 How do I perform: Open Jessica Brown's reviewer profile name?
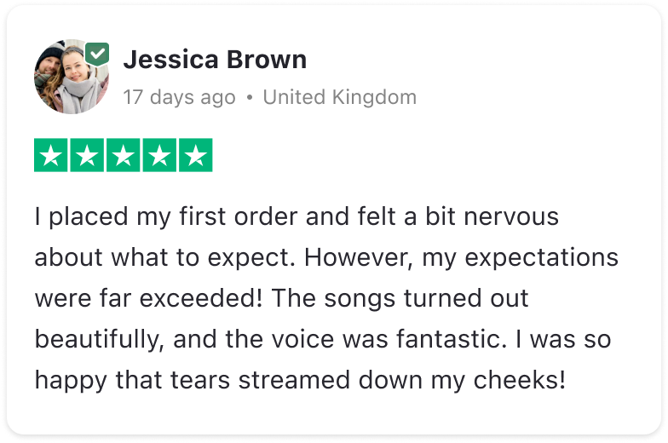click(x=215, y=60)
